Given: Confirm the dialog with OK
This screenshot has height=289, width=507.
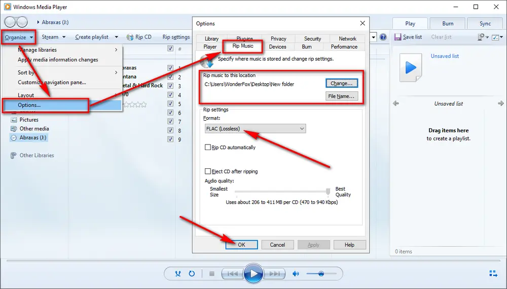Looking at the screenshot, I should pos(241,245).
